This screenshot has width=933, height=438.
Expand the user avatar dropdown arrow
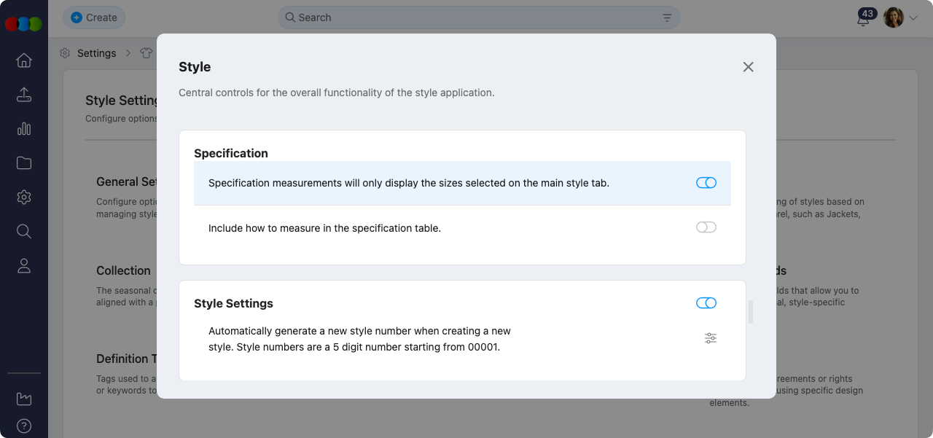[x=913, y=18]
